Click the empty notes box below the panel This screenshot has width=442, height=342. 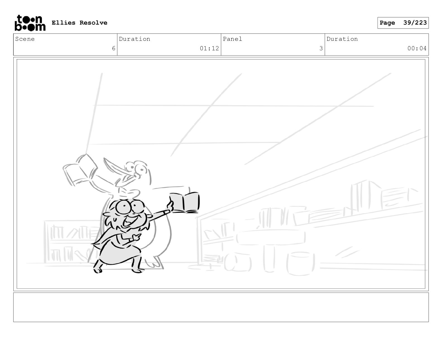click(x=221, y=307)
